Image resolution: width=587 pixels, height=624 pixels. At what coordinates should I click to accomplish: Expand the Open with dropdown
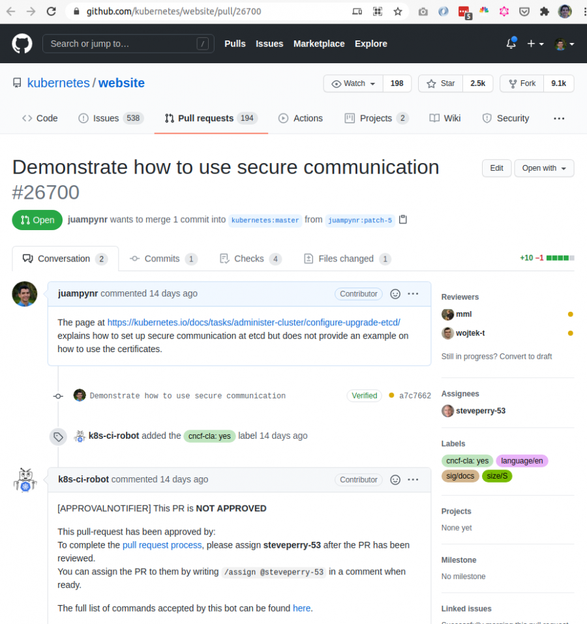[x=544, y=168]
